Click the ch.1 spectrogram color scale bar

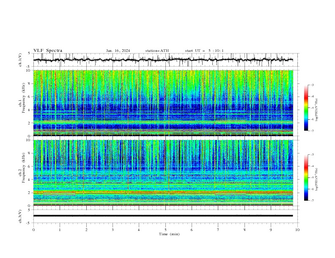coord(306,108)
